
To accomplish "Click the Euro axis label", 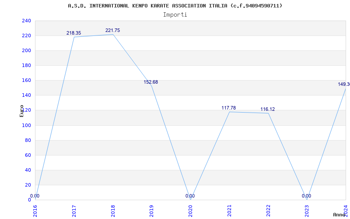I will tap(21, 111).
